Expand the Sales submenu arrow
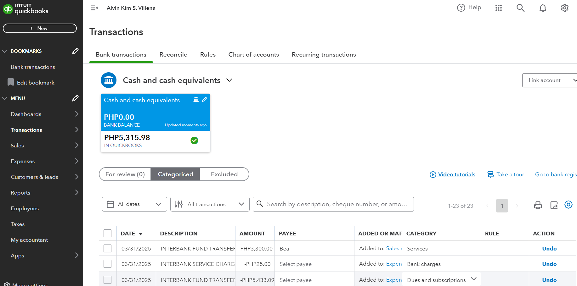Viewport: 577px width, 286px height. pos(76,145)
